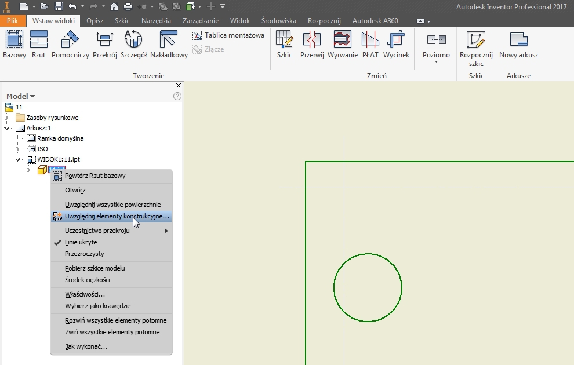Open the Autodesk A360 tab
574x365 pixels.
click(x=375, y=21)
